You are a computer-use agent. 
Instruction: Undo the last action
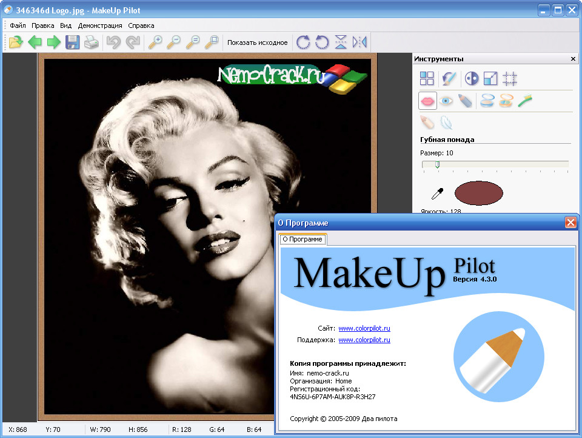[x=113, y=42]
